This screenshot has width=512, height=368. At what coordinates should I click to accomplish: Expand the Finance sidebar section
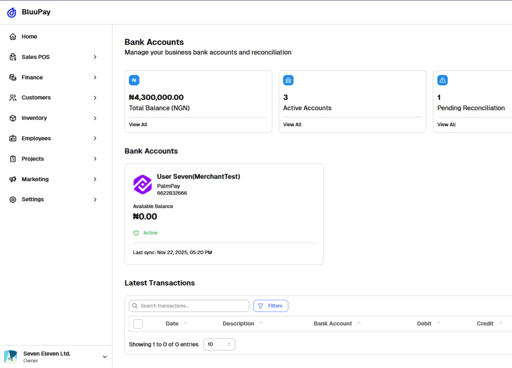32,77
